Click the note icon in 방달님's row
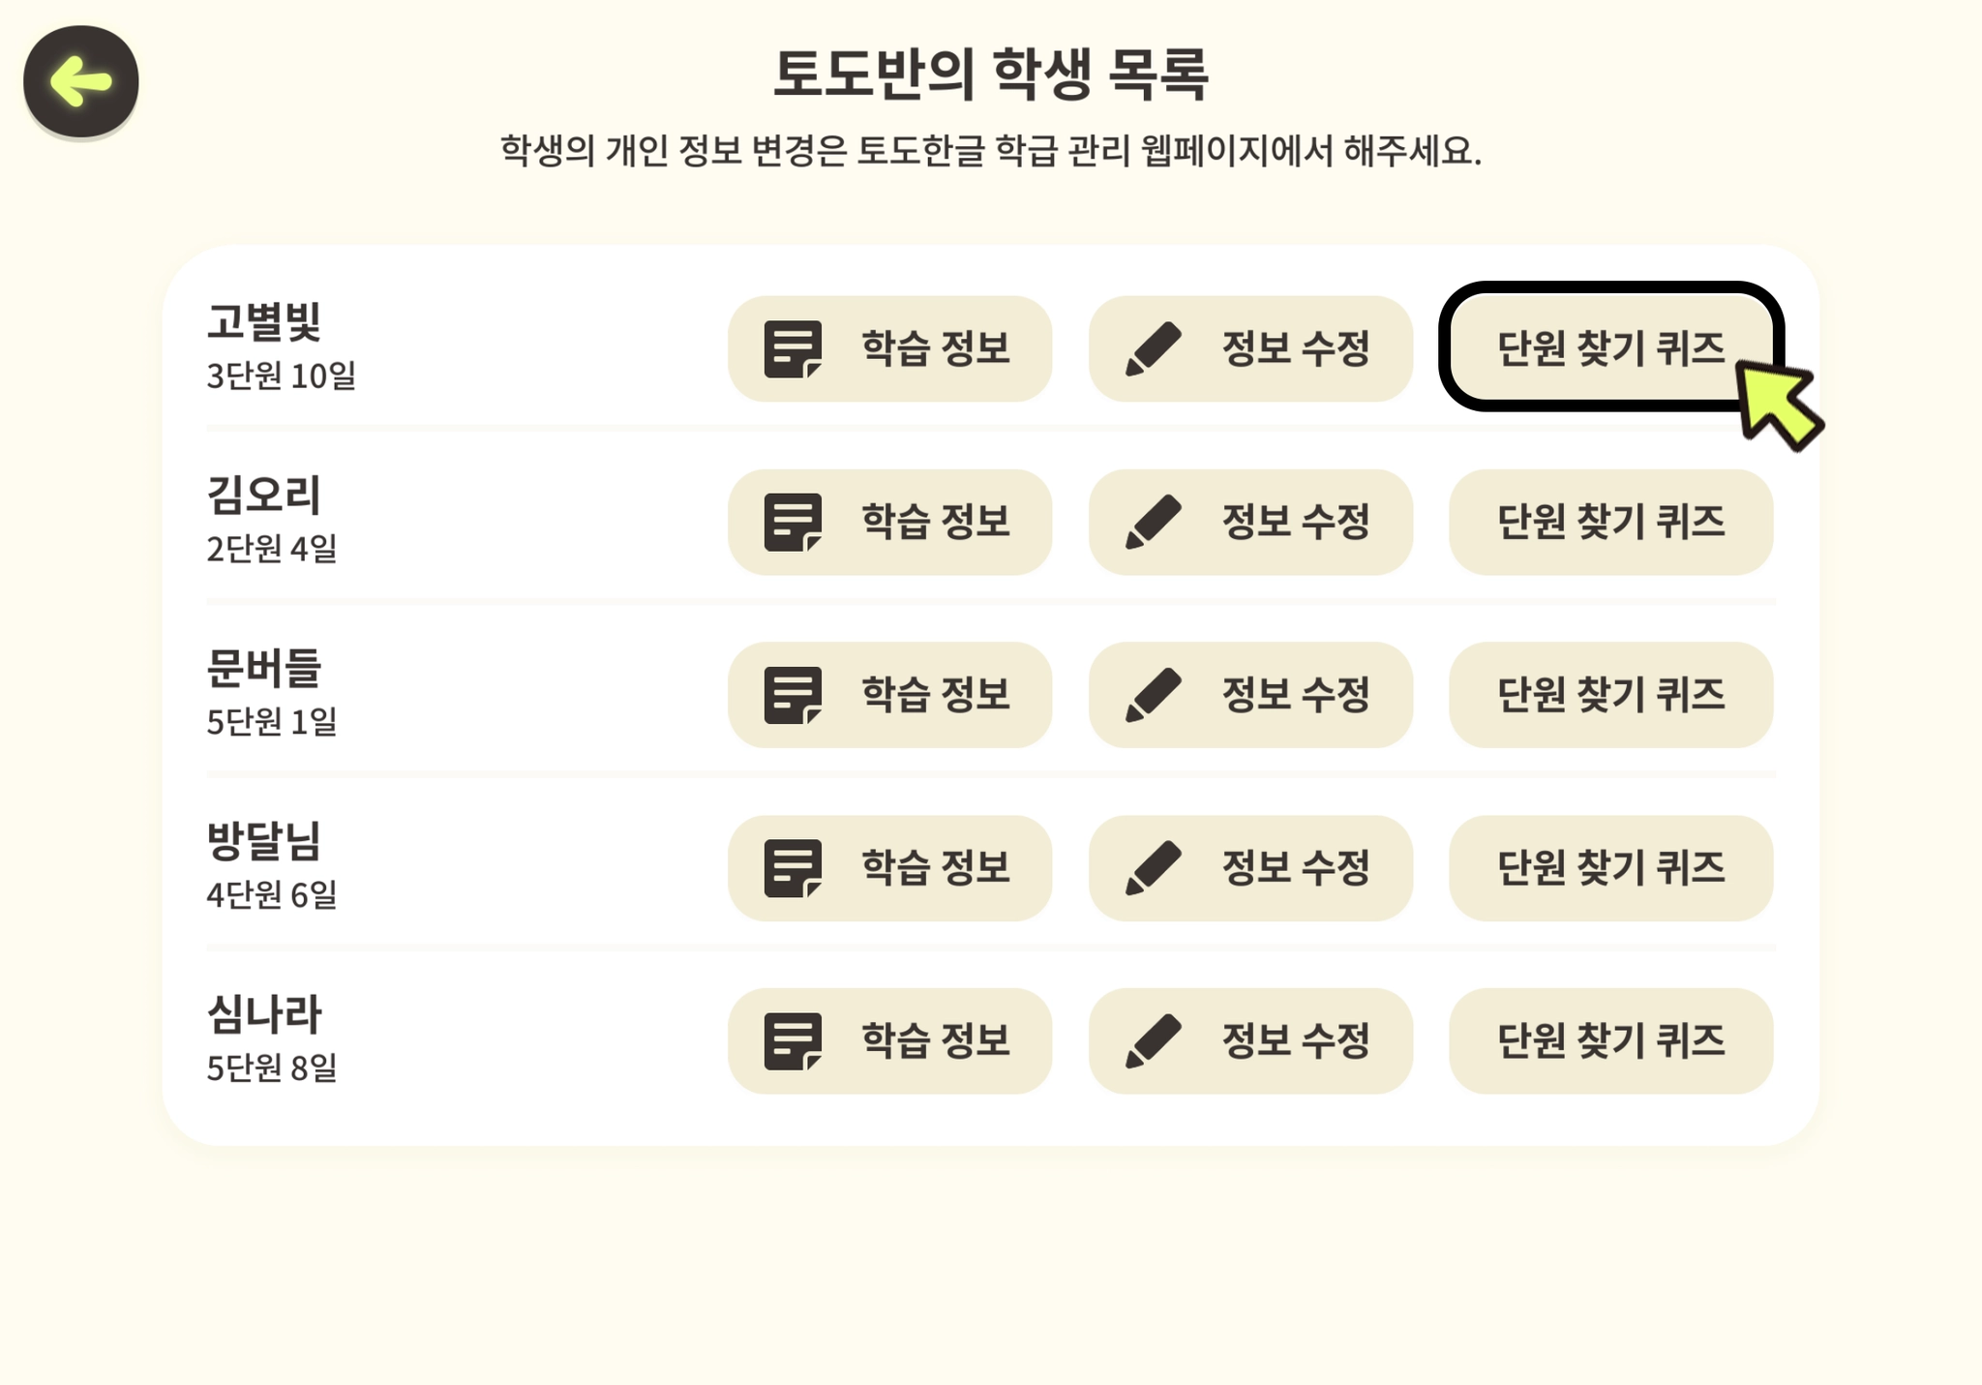Screen dimensions: 1982x1385 (x=793, y=868)
